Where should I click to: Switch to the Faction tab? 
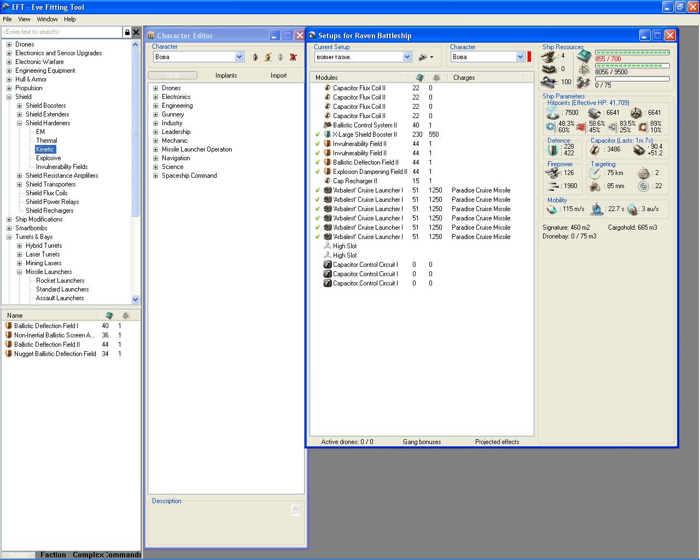coord(53,555)
